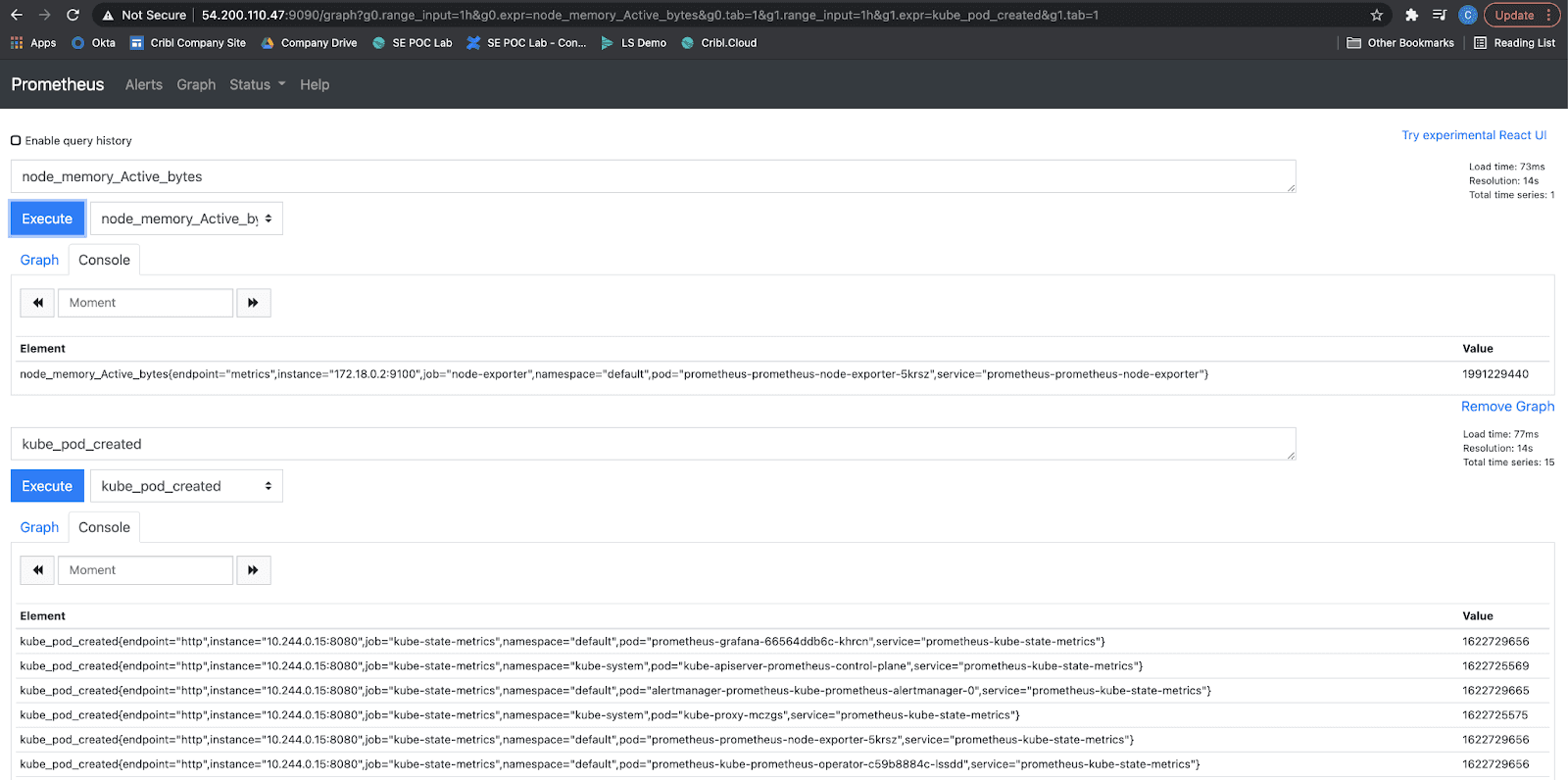Open Alerts from the top navigation bar
Image resolution: width=1568 pixels, height=780 pixels.
(144, 85)
